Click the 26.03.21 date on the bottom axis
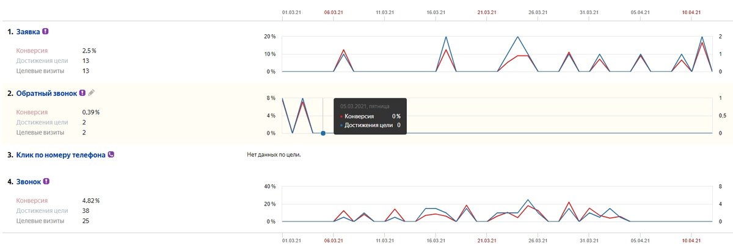The width and height of the screenshot is (733, 252). pyautogui.click(x=538, y=241)
